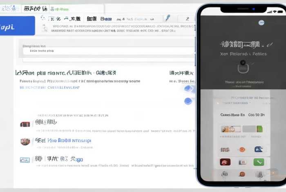
Task: Tap the orange icon in phone's bottom dock
Action: (x=242, y=174)
